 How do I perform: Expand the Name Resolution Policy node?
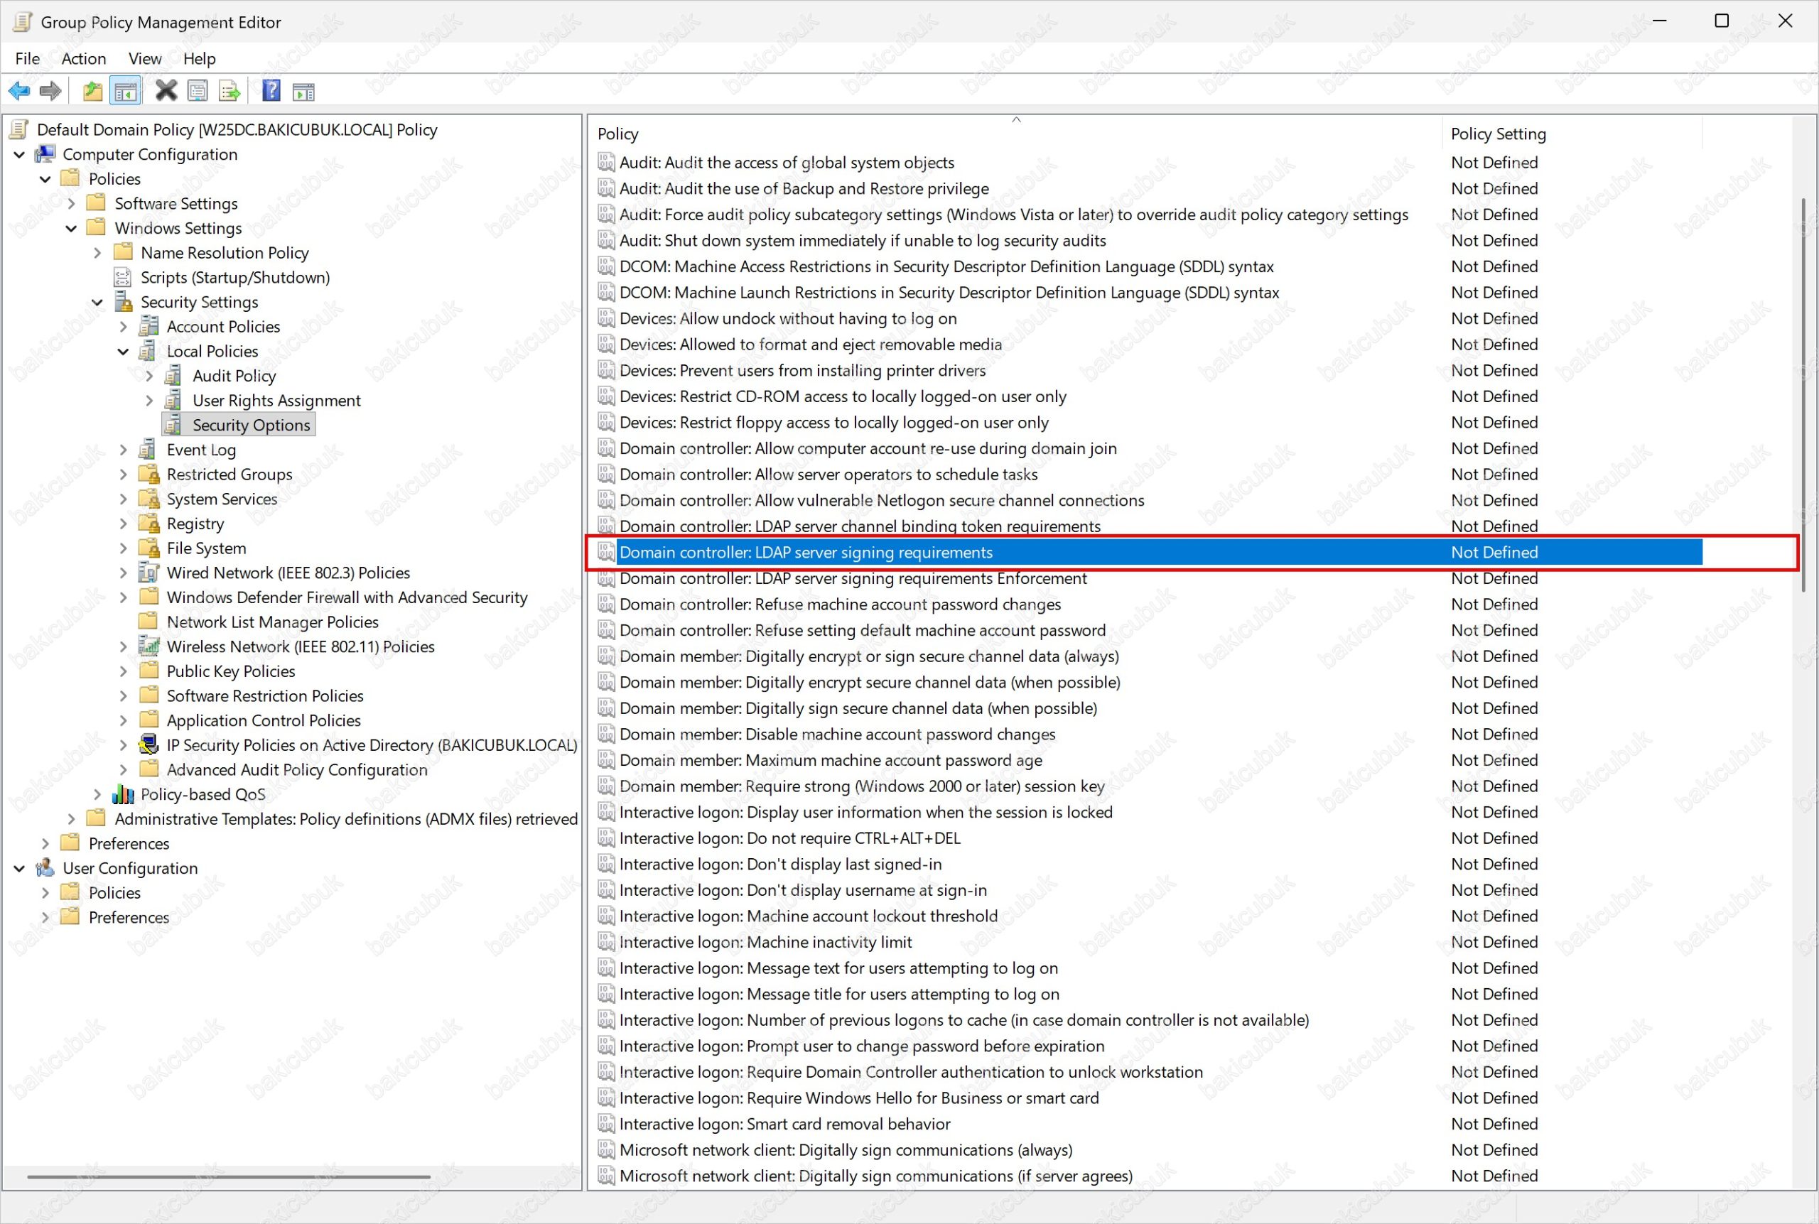pos(97,253)
